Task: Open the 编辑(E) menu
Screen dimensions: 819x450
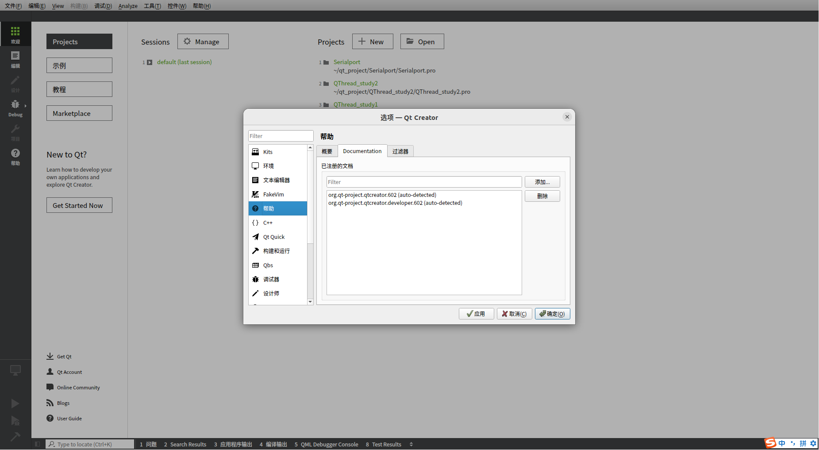Action: coord(37,6)
